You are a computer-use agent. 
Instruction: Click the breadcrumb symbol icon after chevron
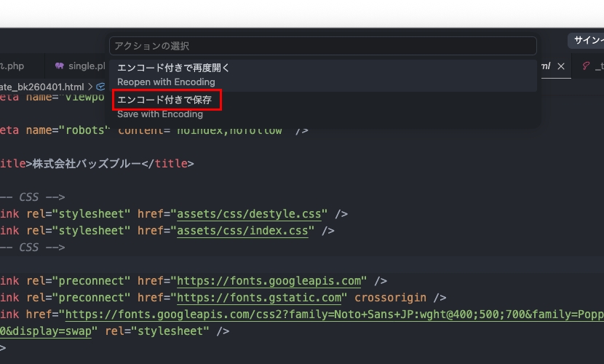click(100, 87)
